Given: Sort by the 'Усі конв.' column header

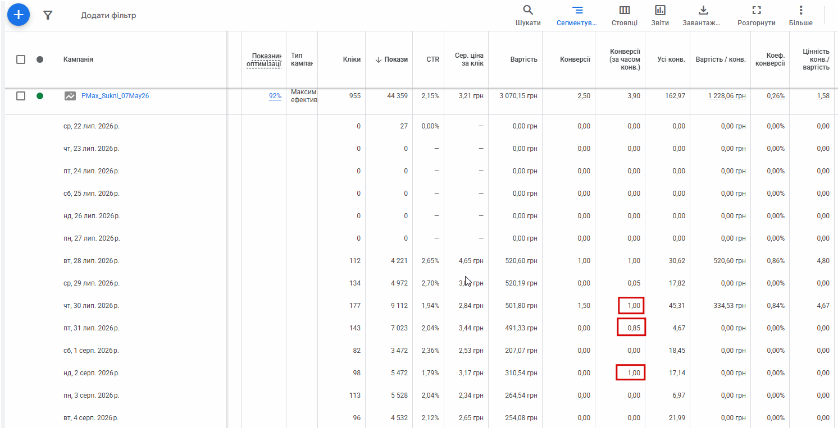Looking at the screenshot, I should click(671, 59).
